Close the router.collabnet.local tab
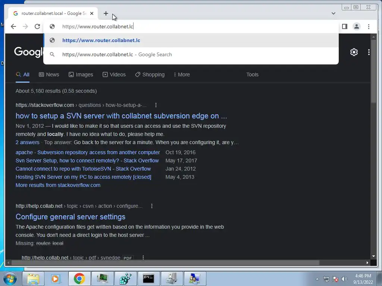The height and width of the screenshot is (286, 382). tap(92, 13)
